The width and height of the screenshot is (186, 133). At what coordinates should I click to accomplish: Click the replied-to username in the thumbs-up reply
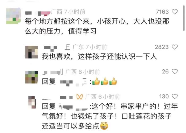pyautogui.click(x=73, y=82)
